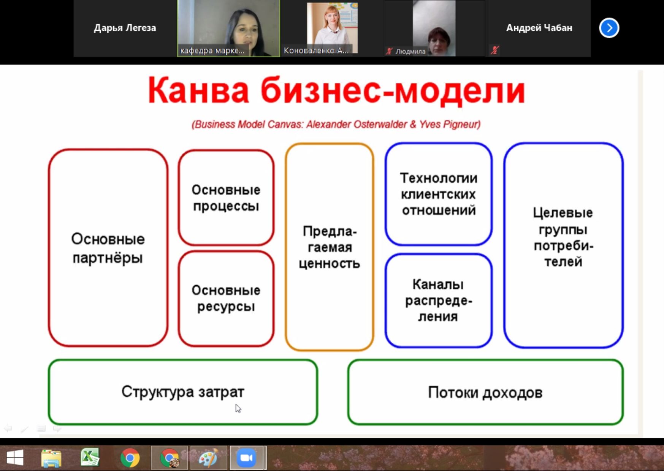The height and width of the screenshot is (471, 664).
Task: Show next participants with the blue arrow
Action: pos(609,28)
